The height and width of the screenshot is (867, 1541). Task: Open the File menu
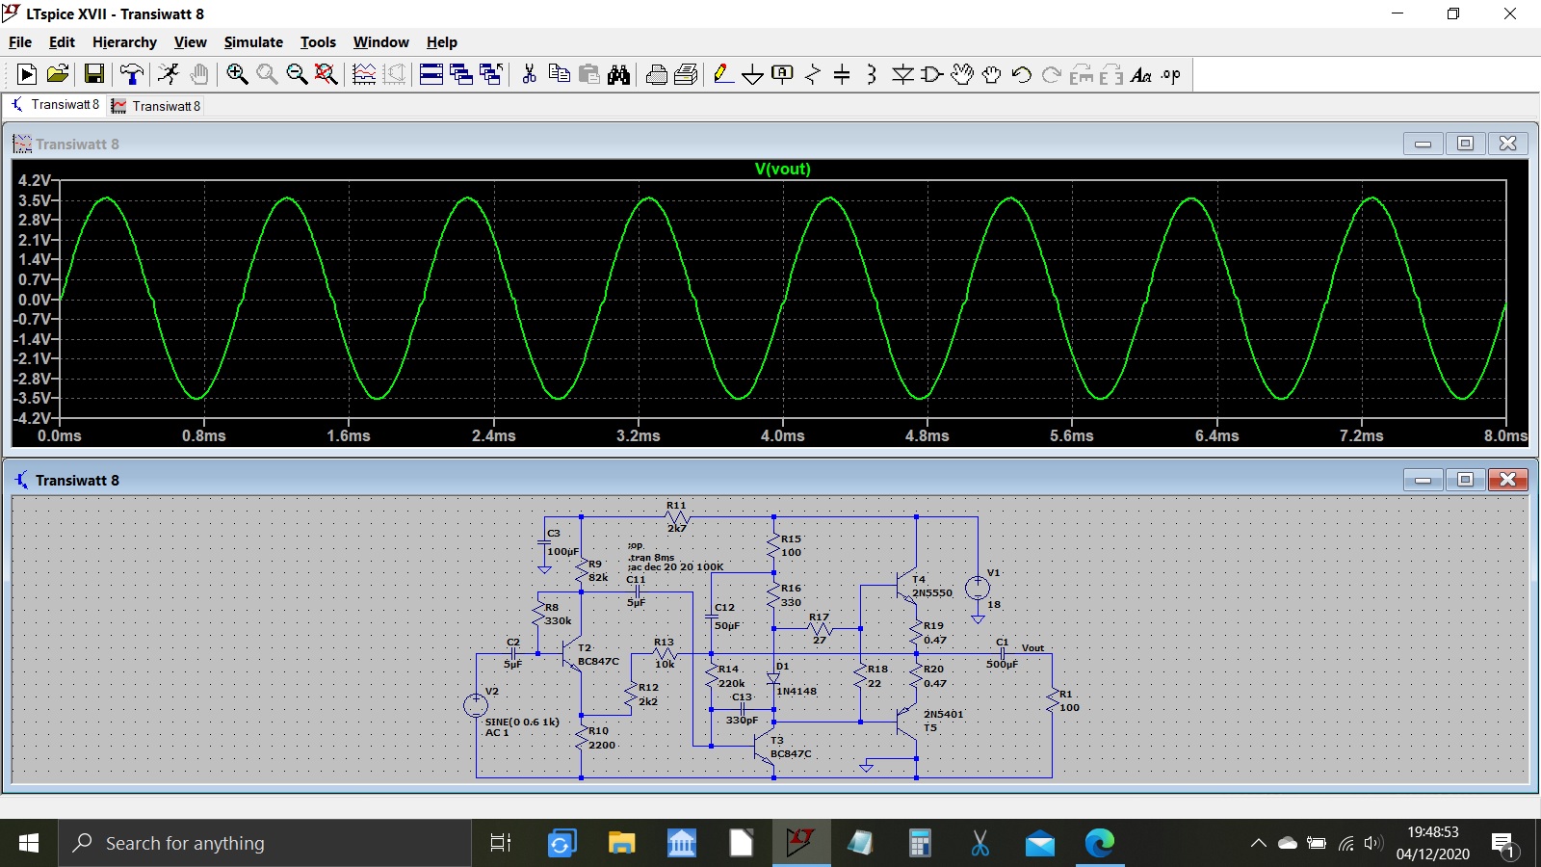point(20,42)
